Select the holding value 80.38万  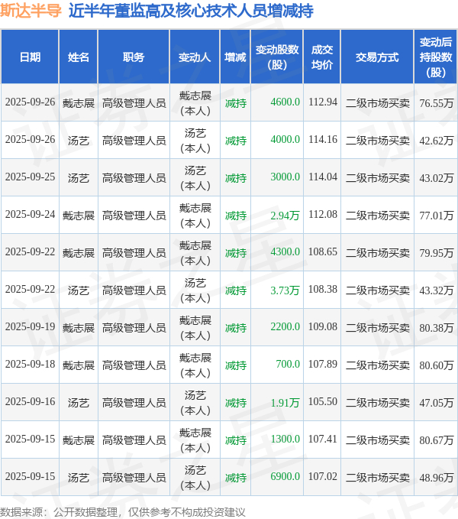click(x=436, y=327)
